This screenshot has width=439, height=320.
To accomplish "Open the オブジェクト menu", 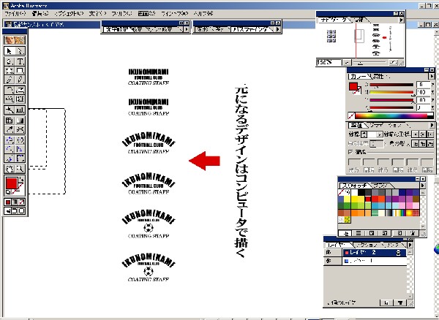I will (x=69, y=13).
